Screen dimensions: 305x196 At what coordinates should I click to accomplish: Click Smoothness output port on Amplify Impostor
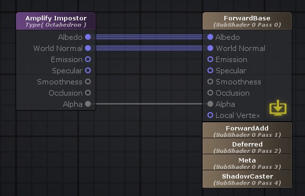click(88, 82)
